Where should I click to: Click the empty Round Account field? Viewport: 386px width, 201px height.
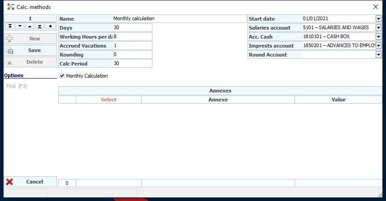[339, 55]
